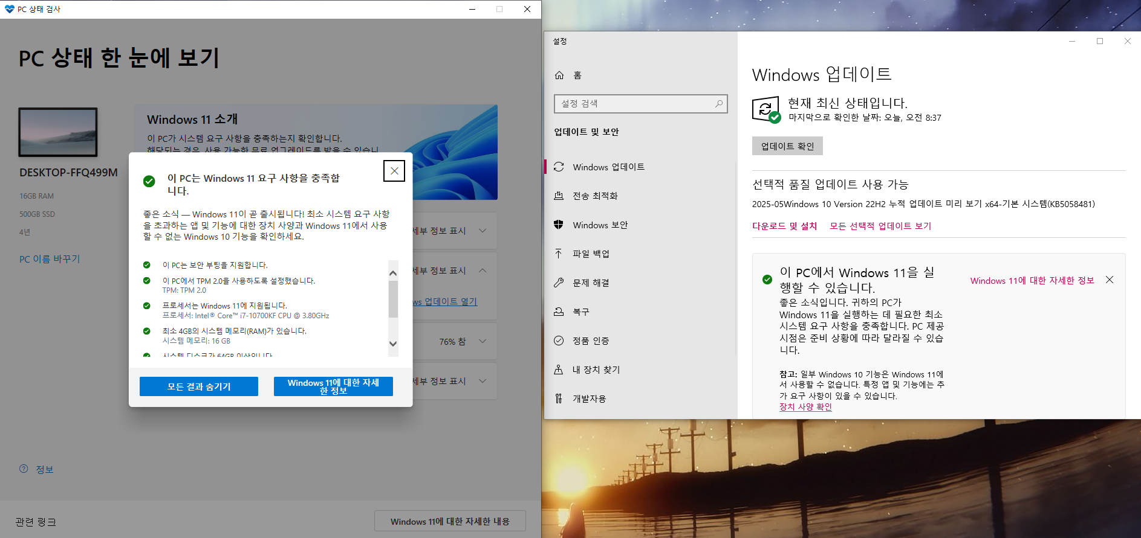This screenshot has width=1141, height=538.
Task: Click the 정보 question mark icon in PC Health Check
Action: 24,469
